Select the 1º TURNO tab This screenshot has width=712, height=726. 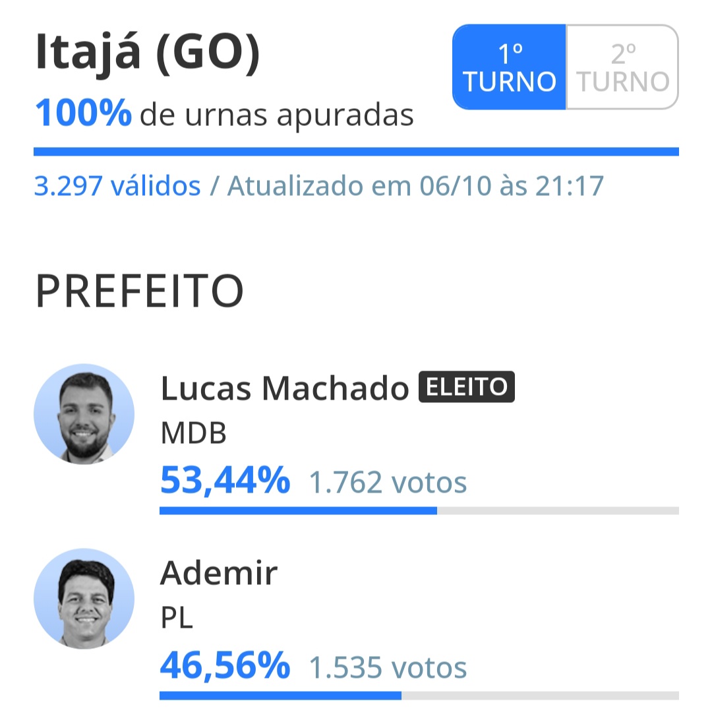pos(509,67)
